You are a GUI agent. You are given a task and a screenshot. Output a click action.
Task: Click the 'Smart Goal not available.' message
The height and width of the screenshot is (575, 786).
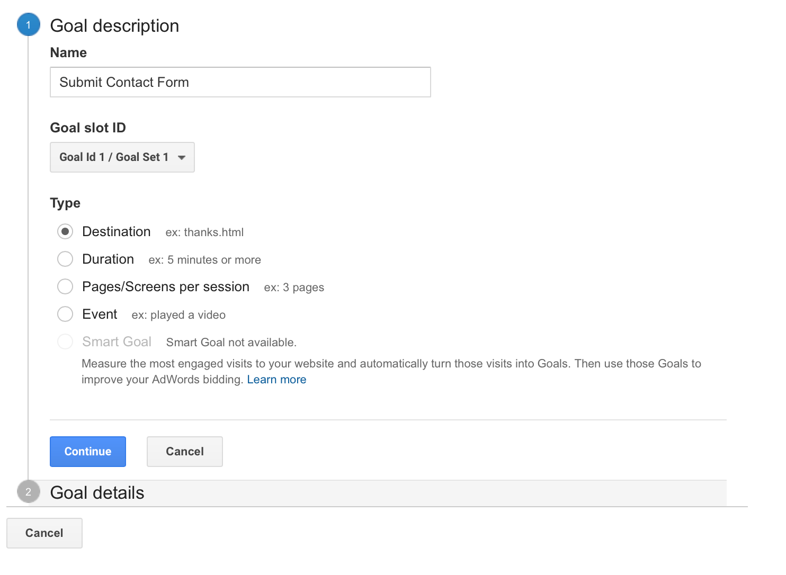click(231, 343)
